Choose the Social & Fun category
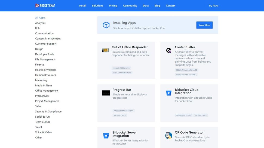 pyautogui.click(x=42, y=116)
